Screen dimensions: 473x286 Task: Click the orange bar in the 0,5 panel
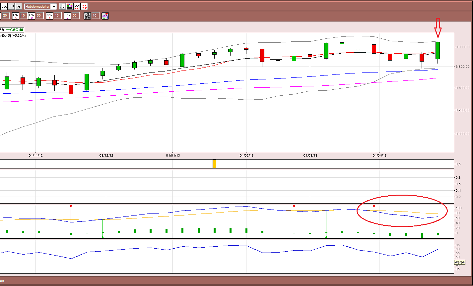coord(214,164)
